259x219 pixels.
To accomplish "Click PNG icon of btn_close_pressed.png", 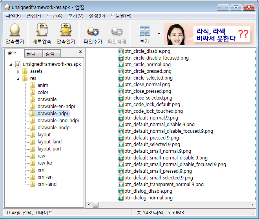I will (120, 91).
